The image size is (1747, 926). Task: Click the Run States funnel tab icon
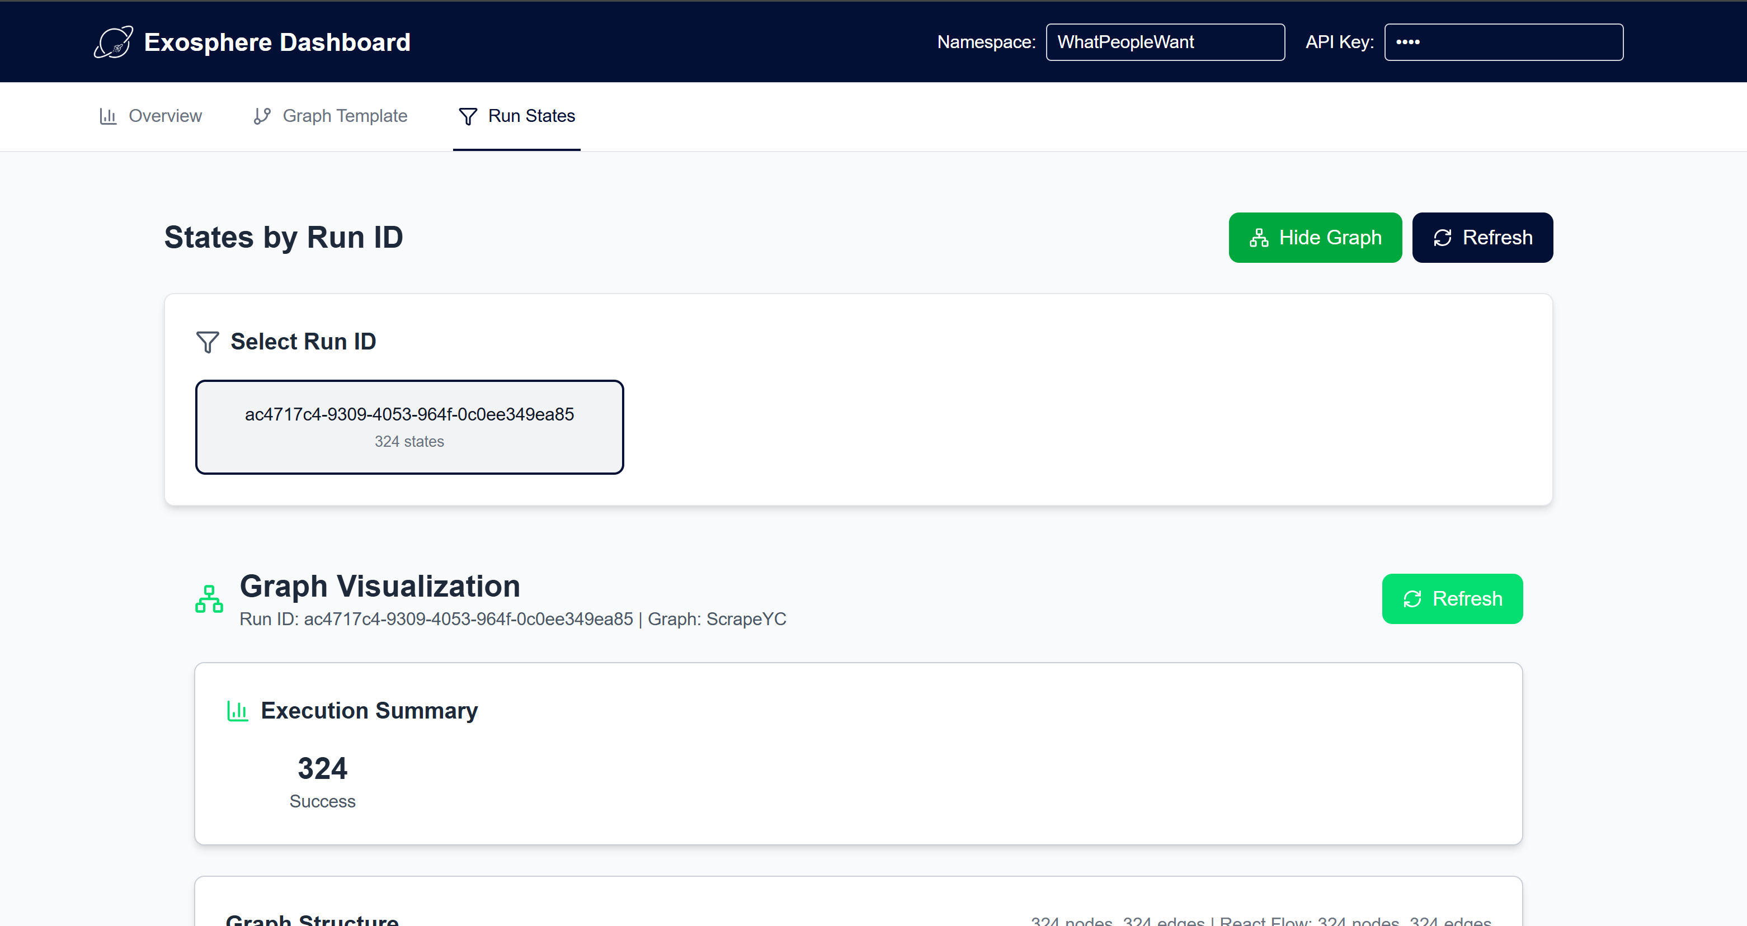468,116
